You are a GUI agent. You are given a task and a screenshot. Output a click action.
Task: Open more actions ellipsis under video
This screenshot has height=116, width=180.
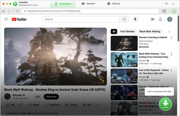(98, 105)
